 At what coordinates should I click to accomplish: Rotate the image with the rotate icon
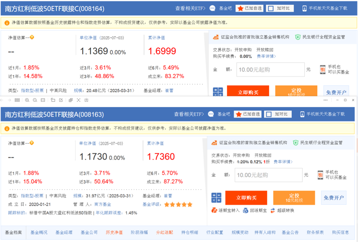point(53,100)
